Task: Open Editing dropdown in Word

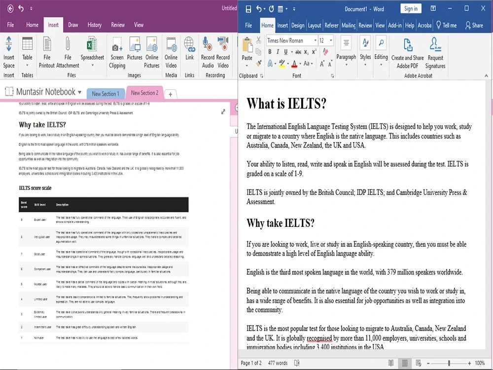Action: click(381, 65)
